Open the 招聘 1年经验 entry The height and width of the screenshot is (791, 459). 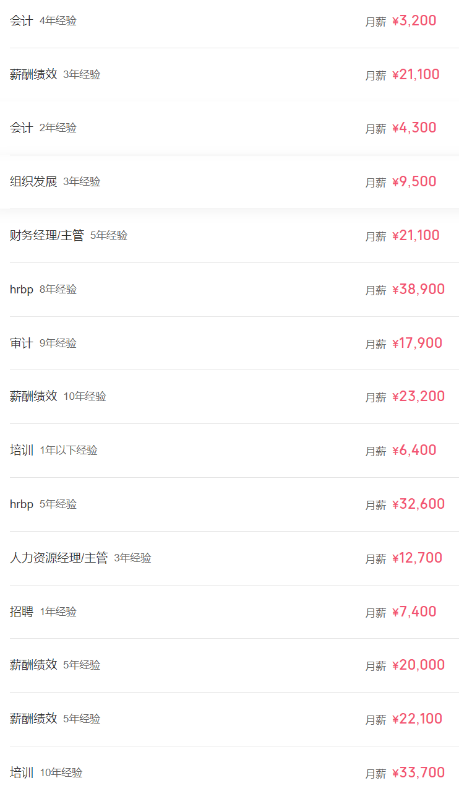click(22, 612)
